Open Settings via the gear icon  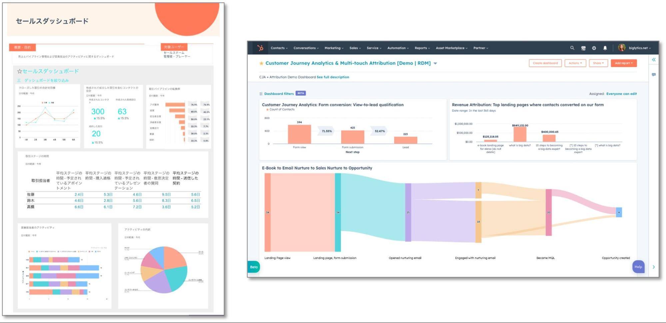594,48
